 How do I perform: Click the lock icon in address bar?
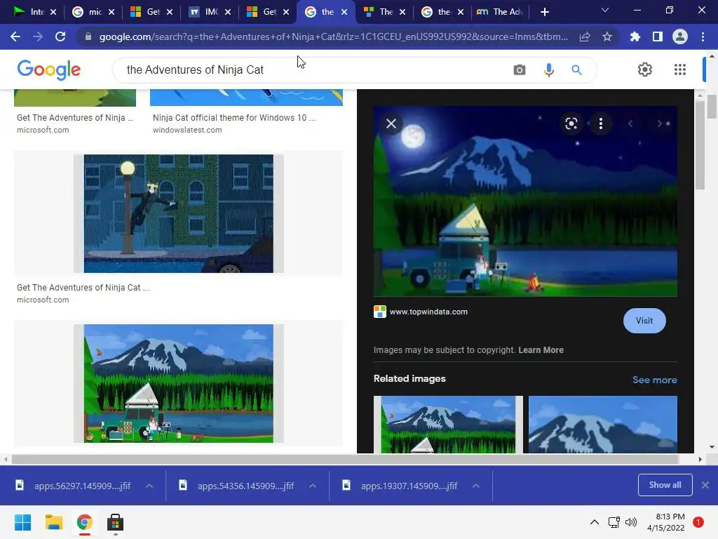88,36
